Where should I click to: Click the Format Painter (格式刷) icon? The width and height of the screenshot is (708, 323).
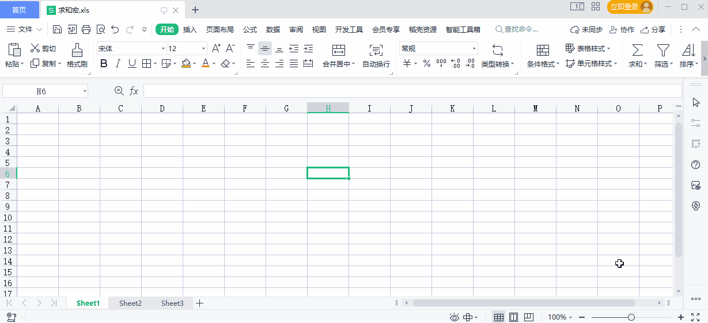point(77,50)
